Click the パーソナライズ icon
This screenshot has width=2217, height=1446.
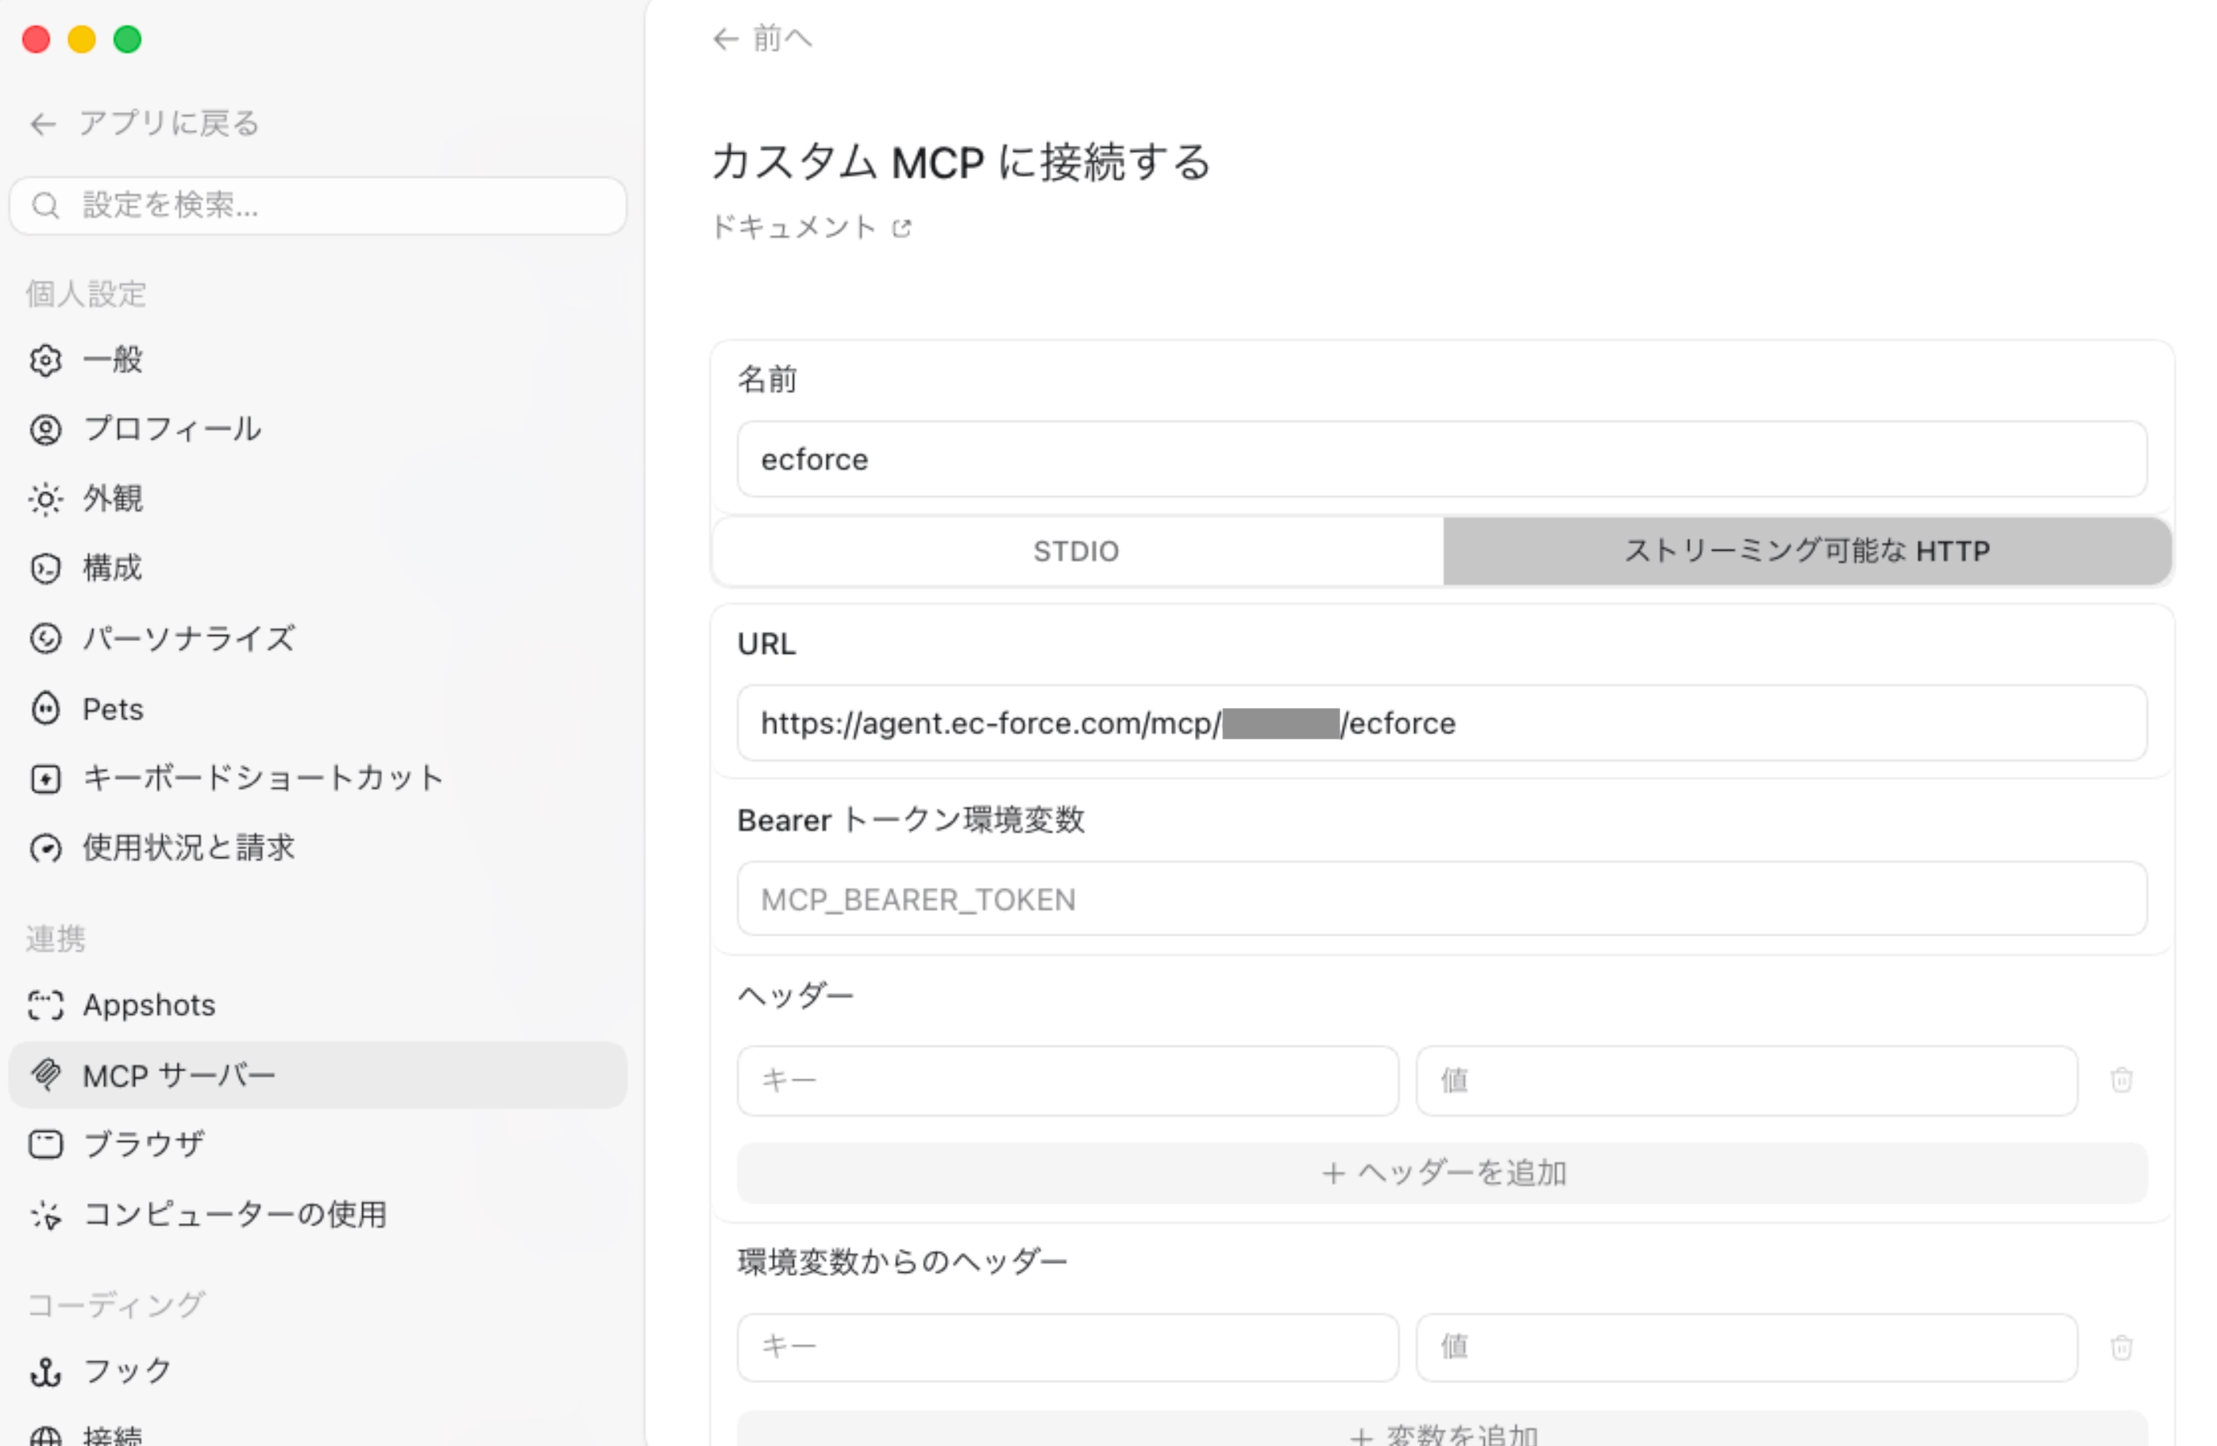pyautogui.click(x=44, y=639)
